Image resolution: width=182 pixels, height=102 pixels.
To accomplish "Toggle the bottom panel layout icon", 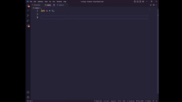I will coord(138,2).
